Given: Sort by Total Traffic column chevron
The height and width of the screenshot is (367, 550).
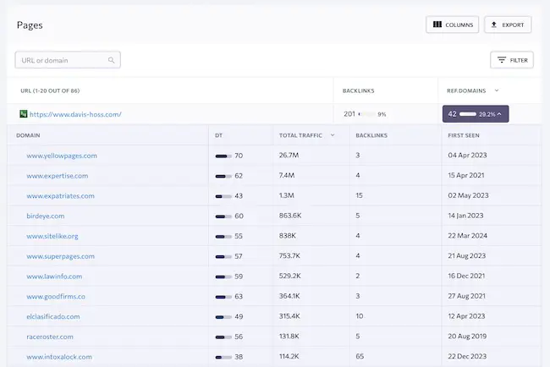Looking at the screenshot, I should coord(333,135).
